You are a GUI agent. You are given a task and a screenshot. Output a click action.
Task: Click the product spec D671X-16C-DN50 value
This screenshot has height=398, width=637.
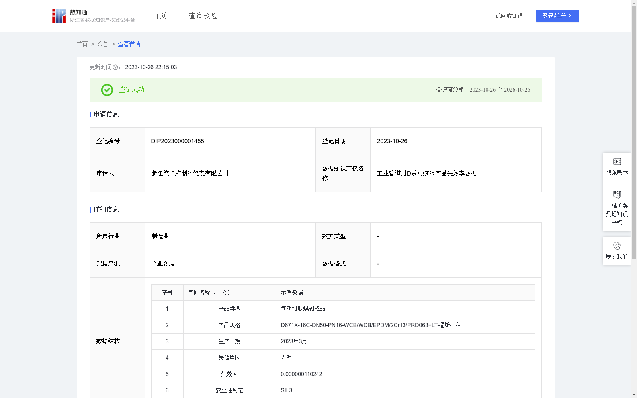point(371,325)
